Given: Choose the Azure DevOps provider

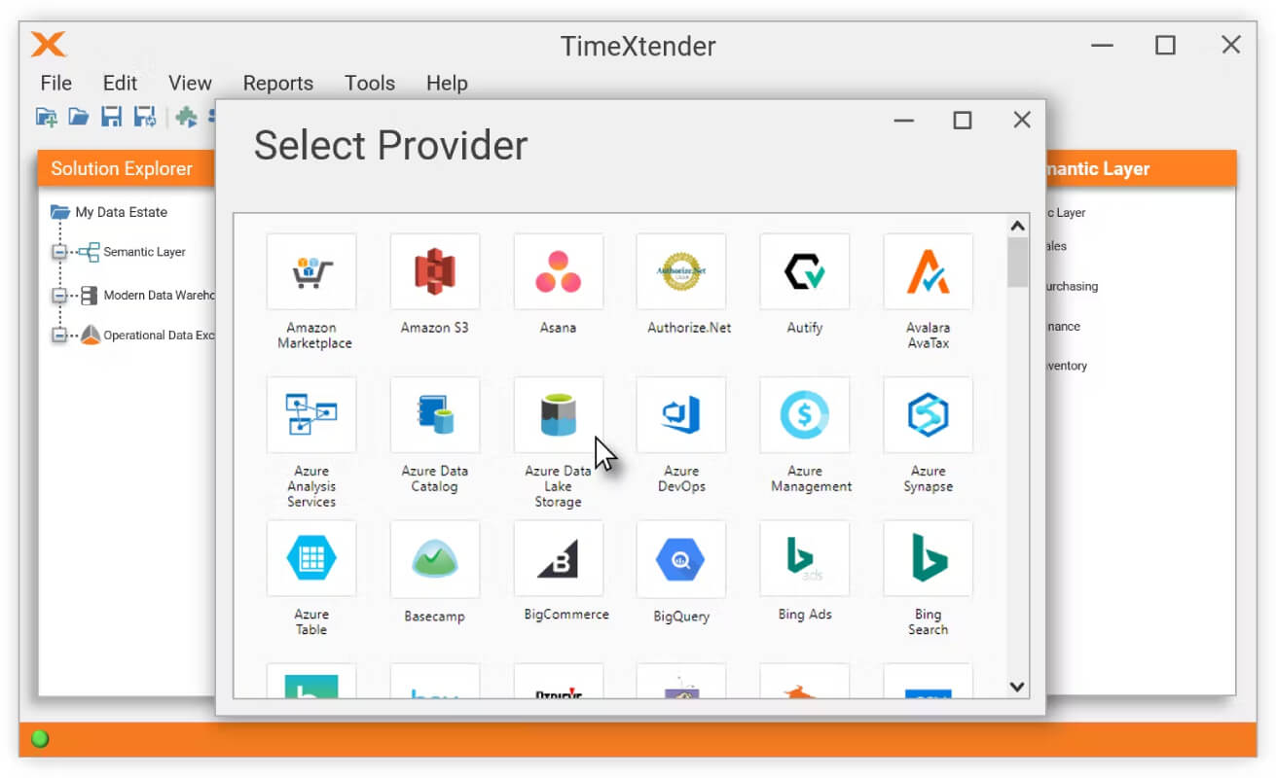Looking at the screenshot, I should (681, 415).
